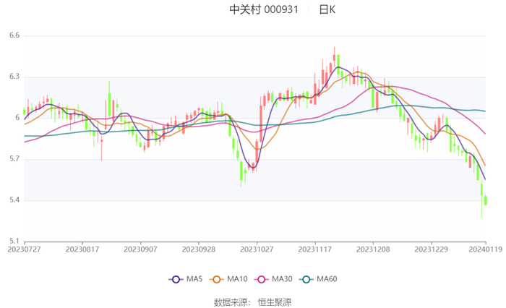Click the 日K label in title

(x=327, y=9)
